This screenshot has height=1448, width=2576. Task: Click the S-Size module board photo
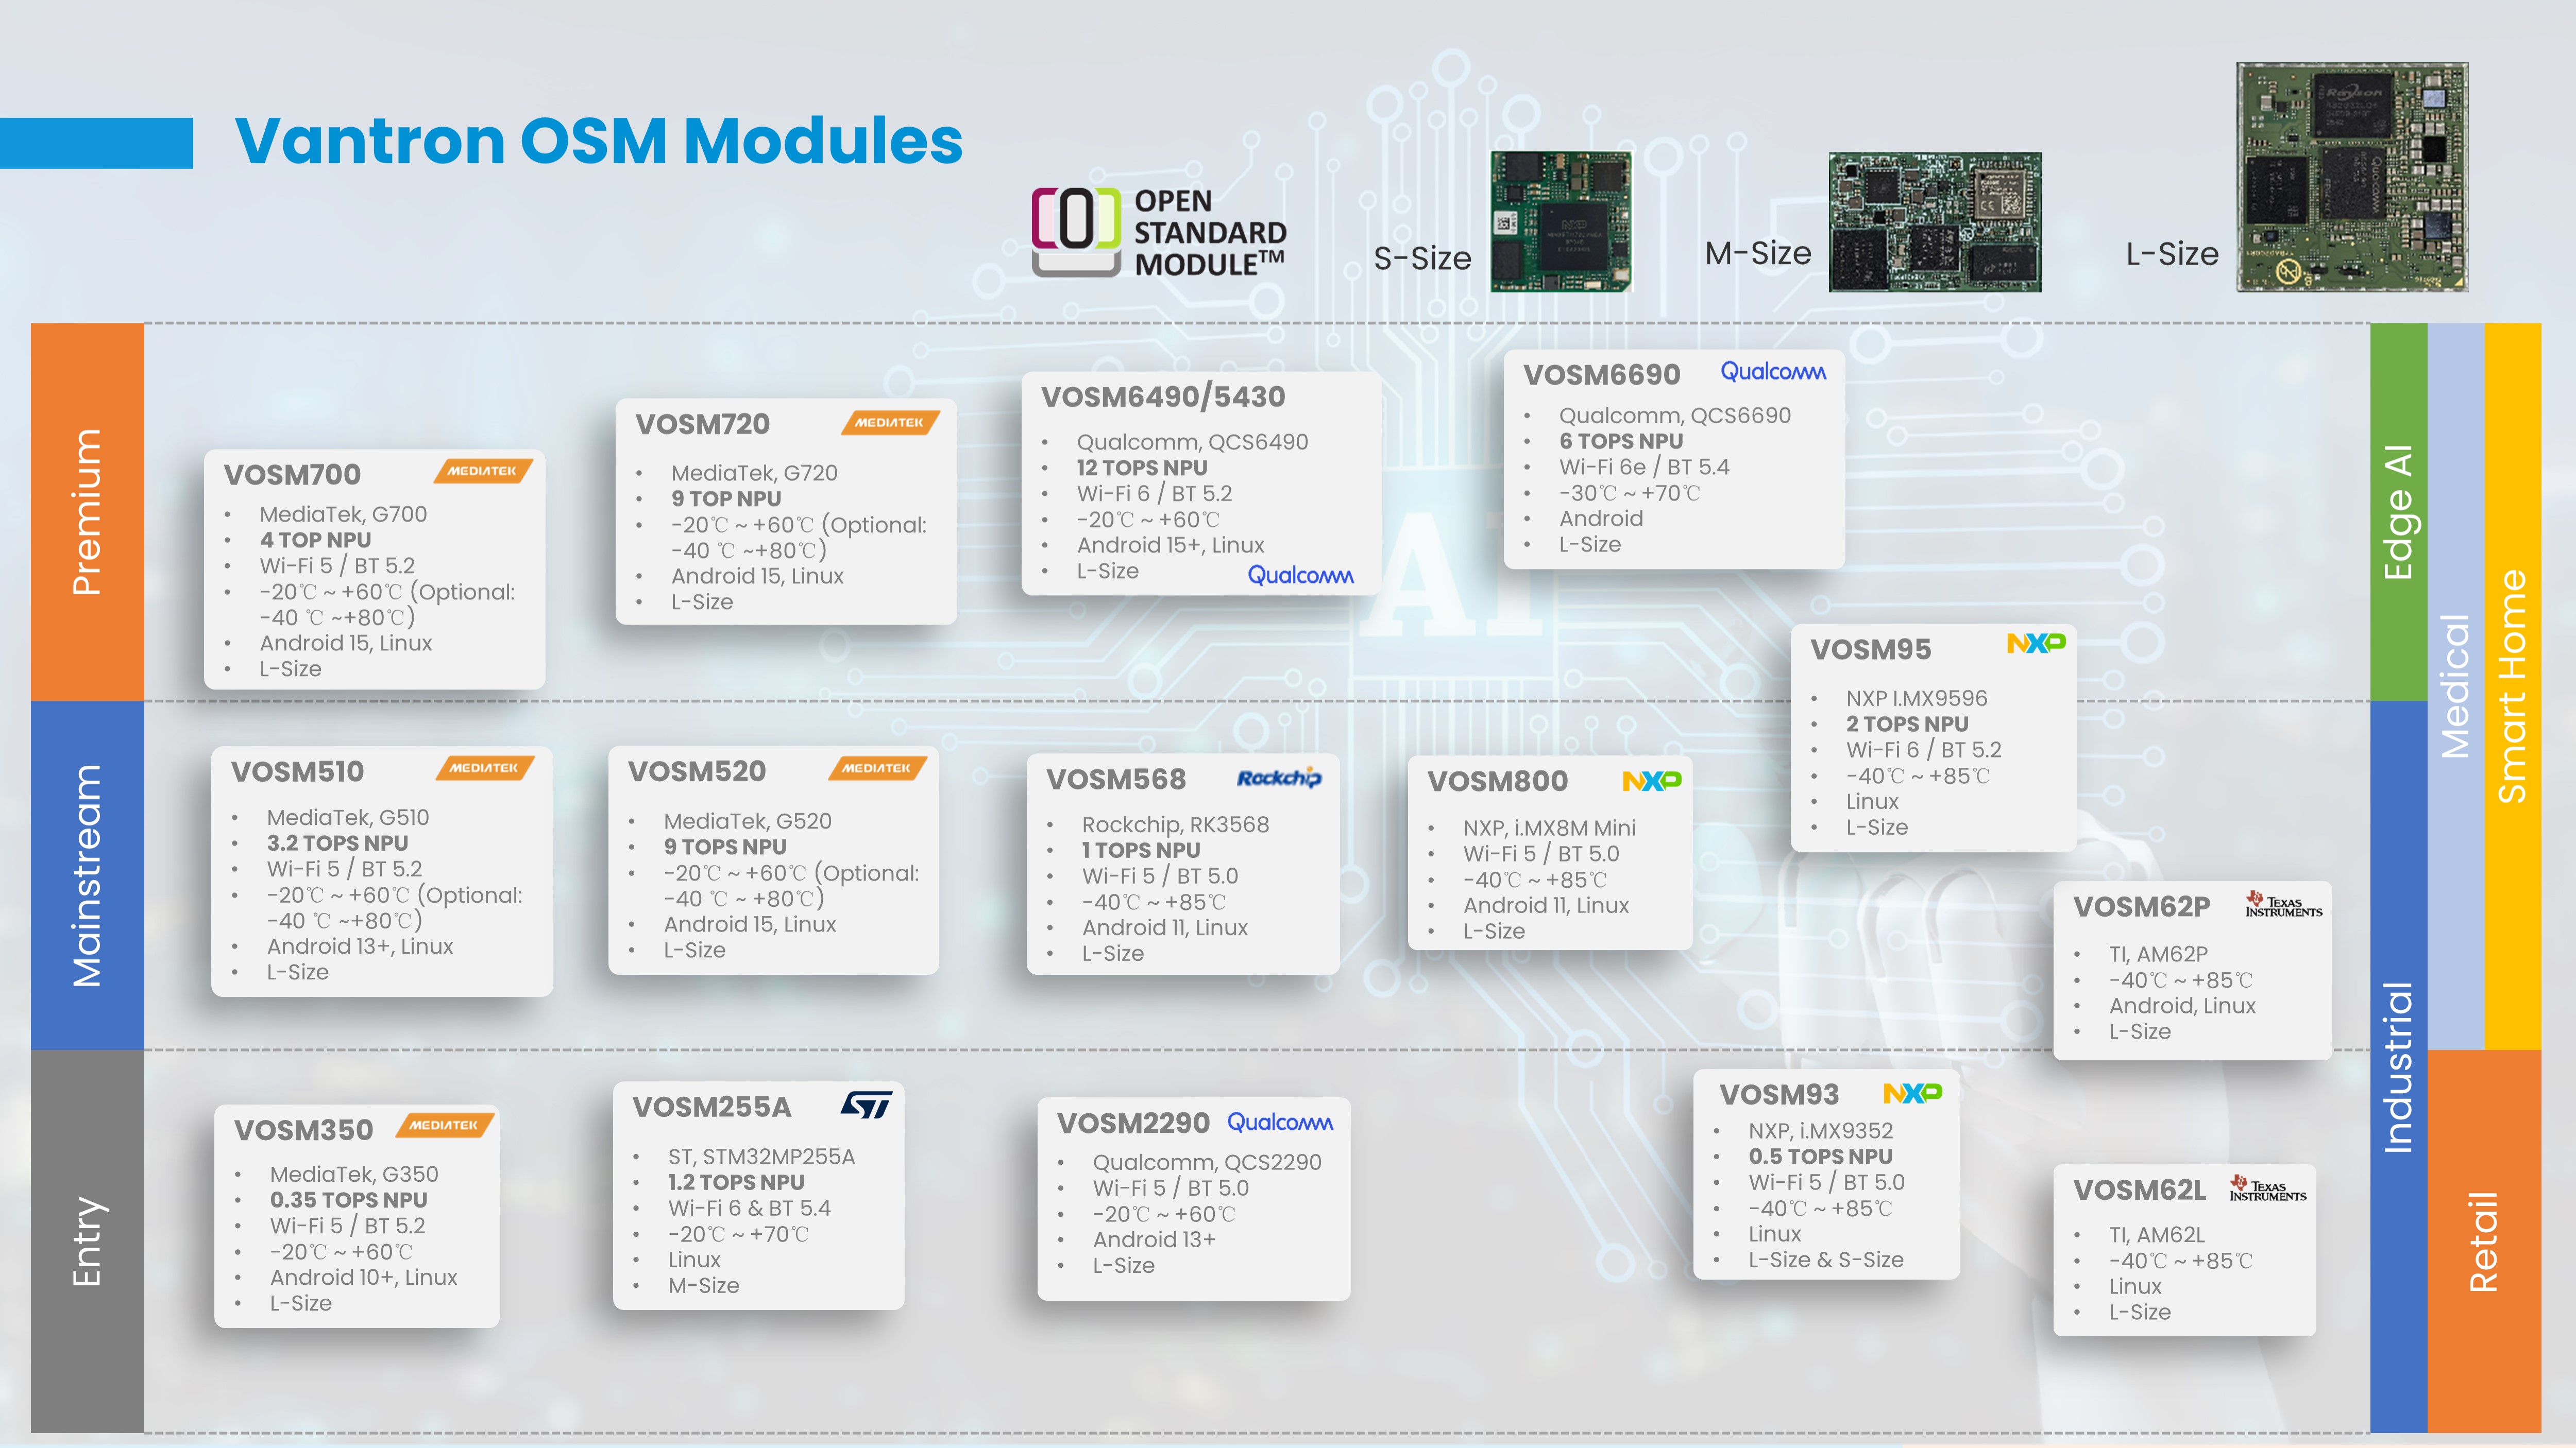point(1561,221)
